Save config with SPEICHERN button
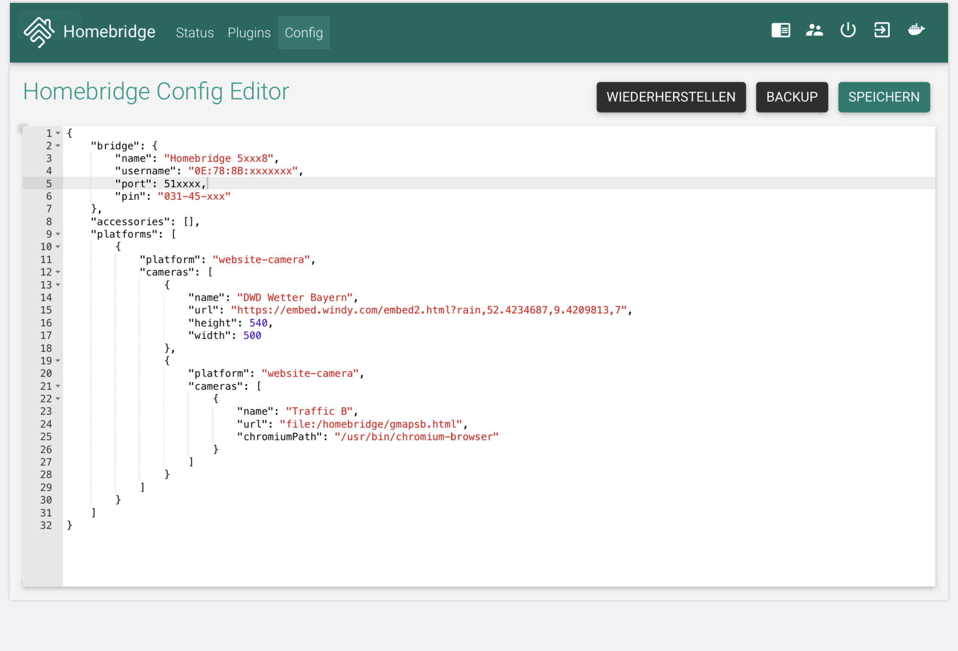Screen dimensions: 958x651 884,97
